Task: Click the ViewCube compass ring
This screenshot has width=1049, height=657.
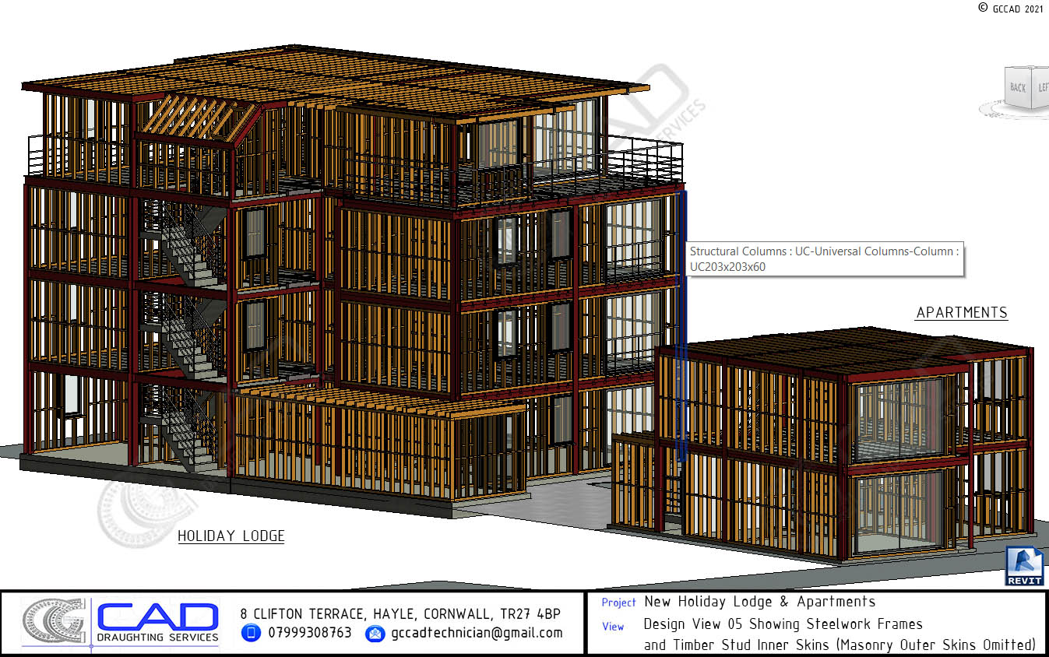Action: (x=1015, y=109)
